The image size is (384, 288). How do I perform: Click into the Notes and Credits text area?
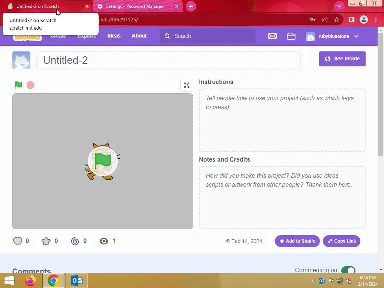(282, 198)
